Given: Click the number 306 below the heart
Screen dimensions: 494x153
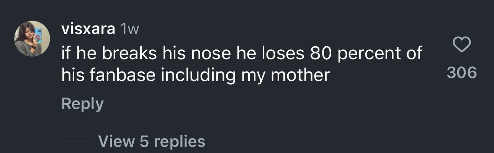Looking at the screenshot, I should click(x=461, y=72).
